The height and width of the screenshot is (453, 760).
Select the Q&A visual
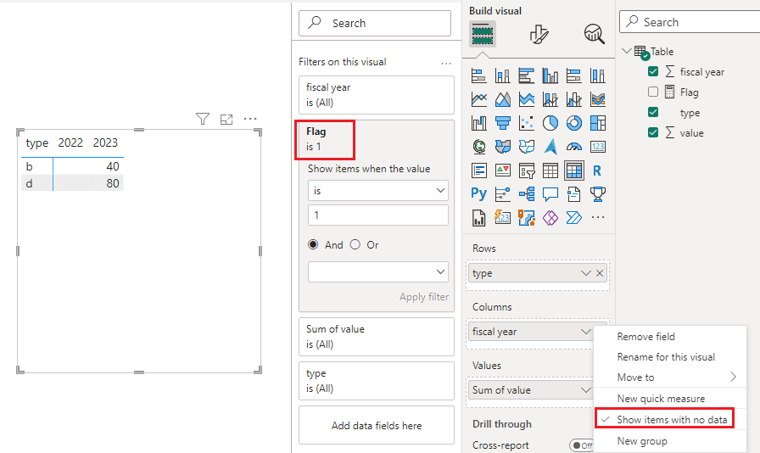(550, 194)
